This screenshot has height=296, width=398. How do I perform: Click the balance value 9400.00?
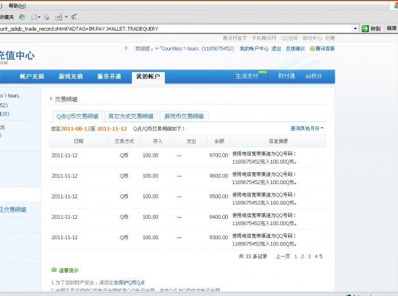[x=219, y=217]
